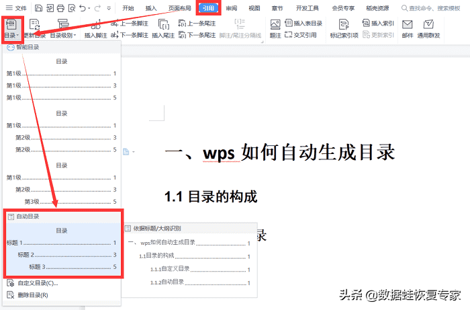
Task: Click the 交叉引用 button
Action: click(308, 34)
